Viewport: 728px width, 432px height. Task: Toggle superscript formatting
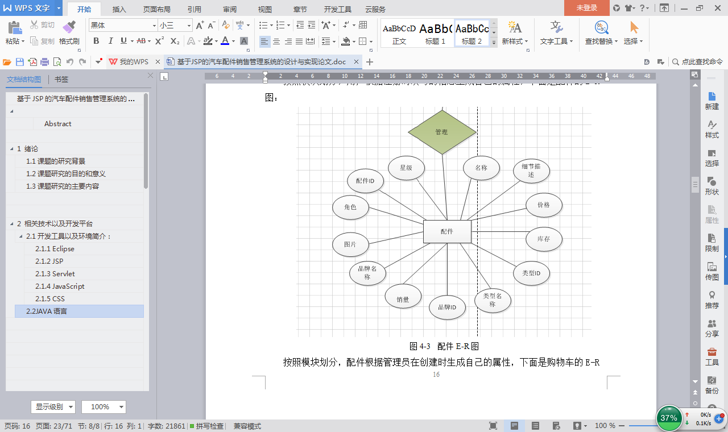coord(160,41)
